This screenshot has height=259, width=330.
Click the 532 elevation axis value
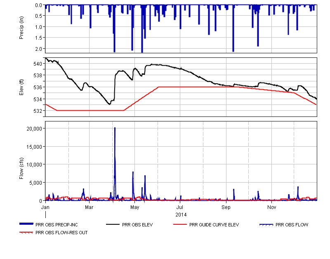click(x=38, y=111)
